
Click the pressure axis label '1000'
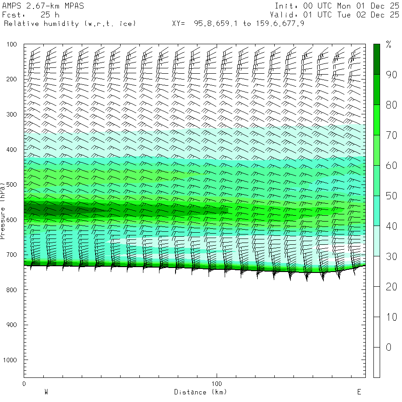coord(10,360)
